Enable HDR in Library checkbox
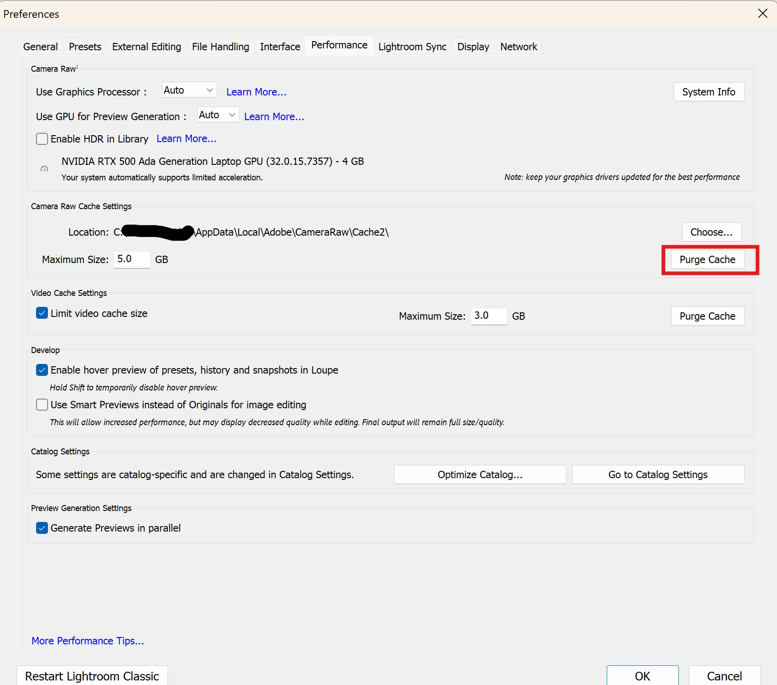The image size is (777, 685). click(x=42, y=139)
